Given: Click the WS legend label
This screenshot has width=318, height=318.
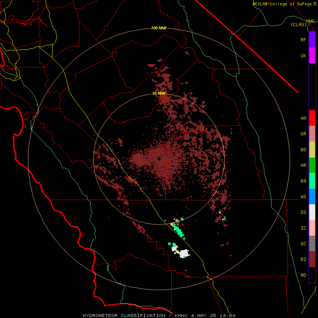Looking at the screenshot, I should (x=303, y=196).
